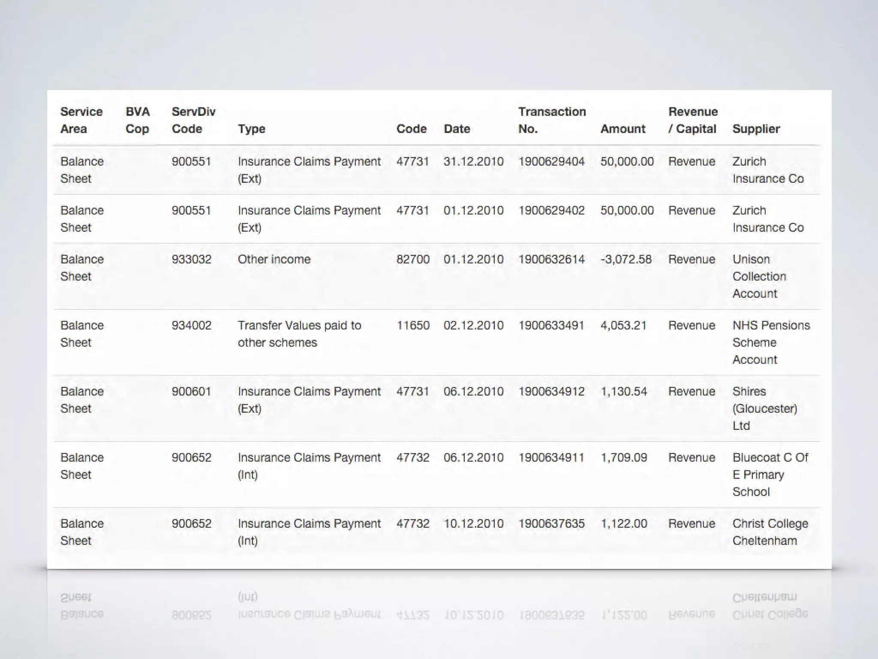Click the Service Area column header

tap(81, 120)
